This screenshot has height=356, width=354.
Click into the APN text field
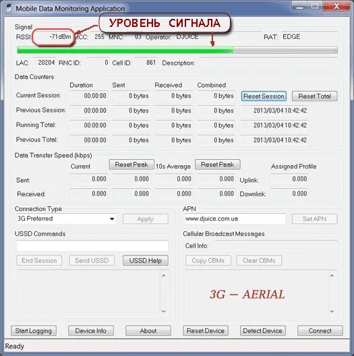tap(235, 218)
